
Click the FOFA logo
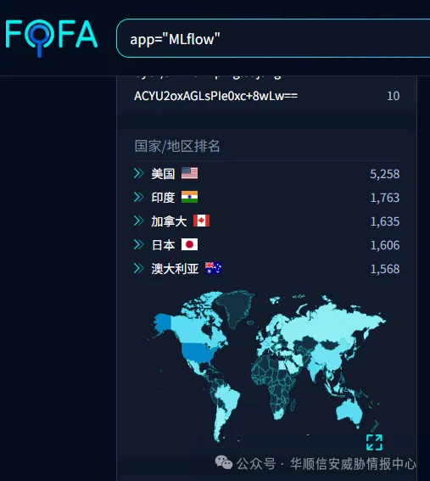(x=52, y=37)
